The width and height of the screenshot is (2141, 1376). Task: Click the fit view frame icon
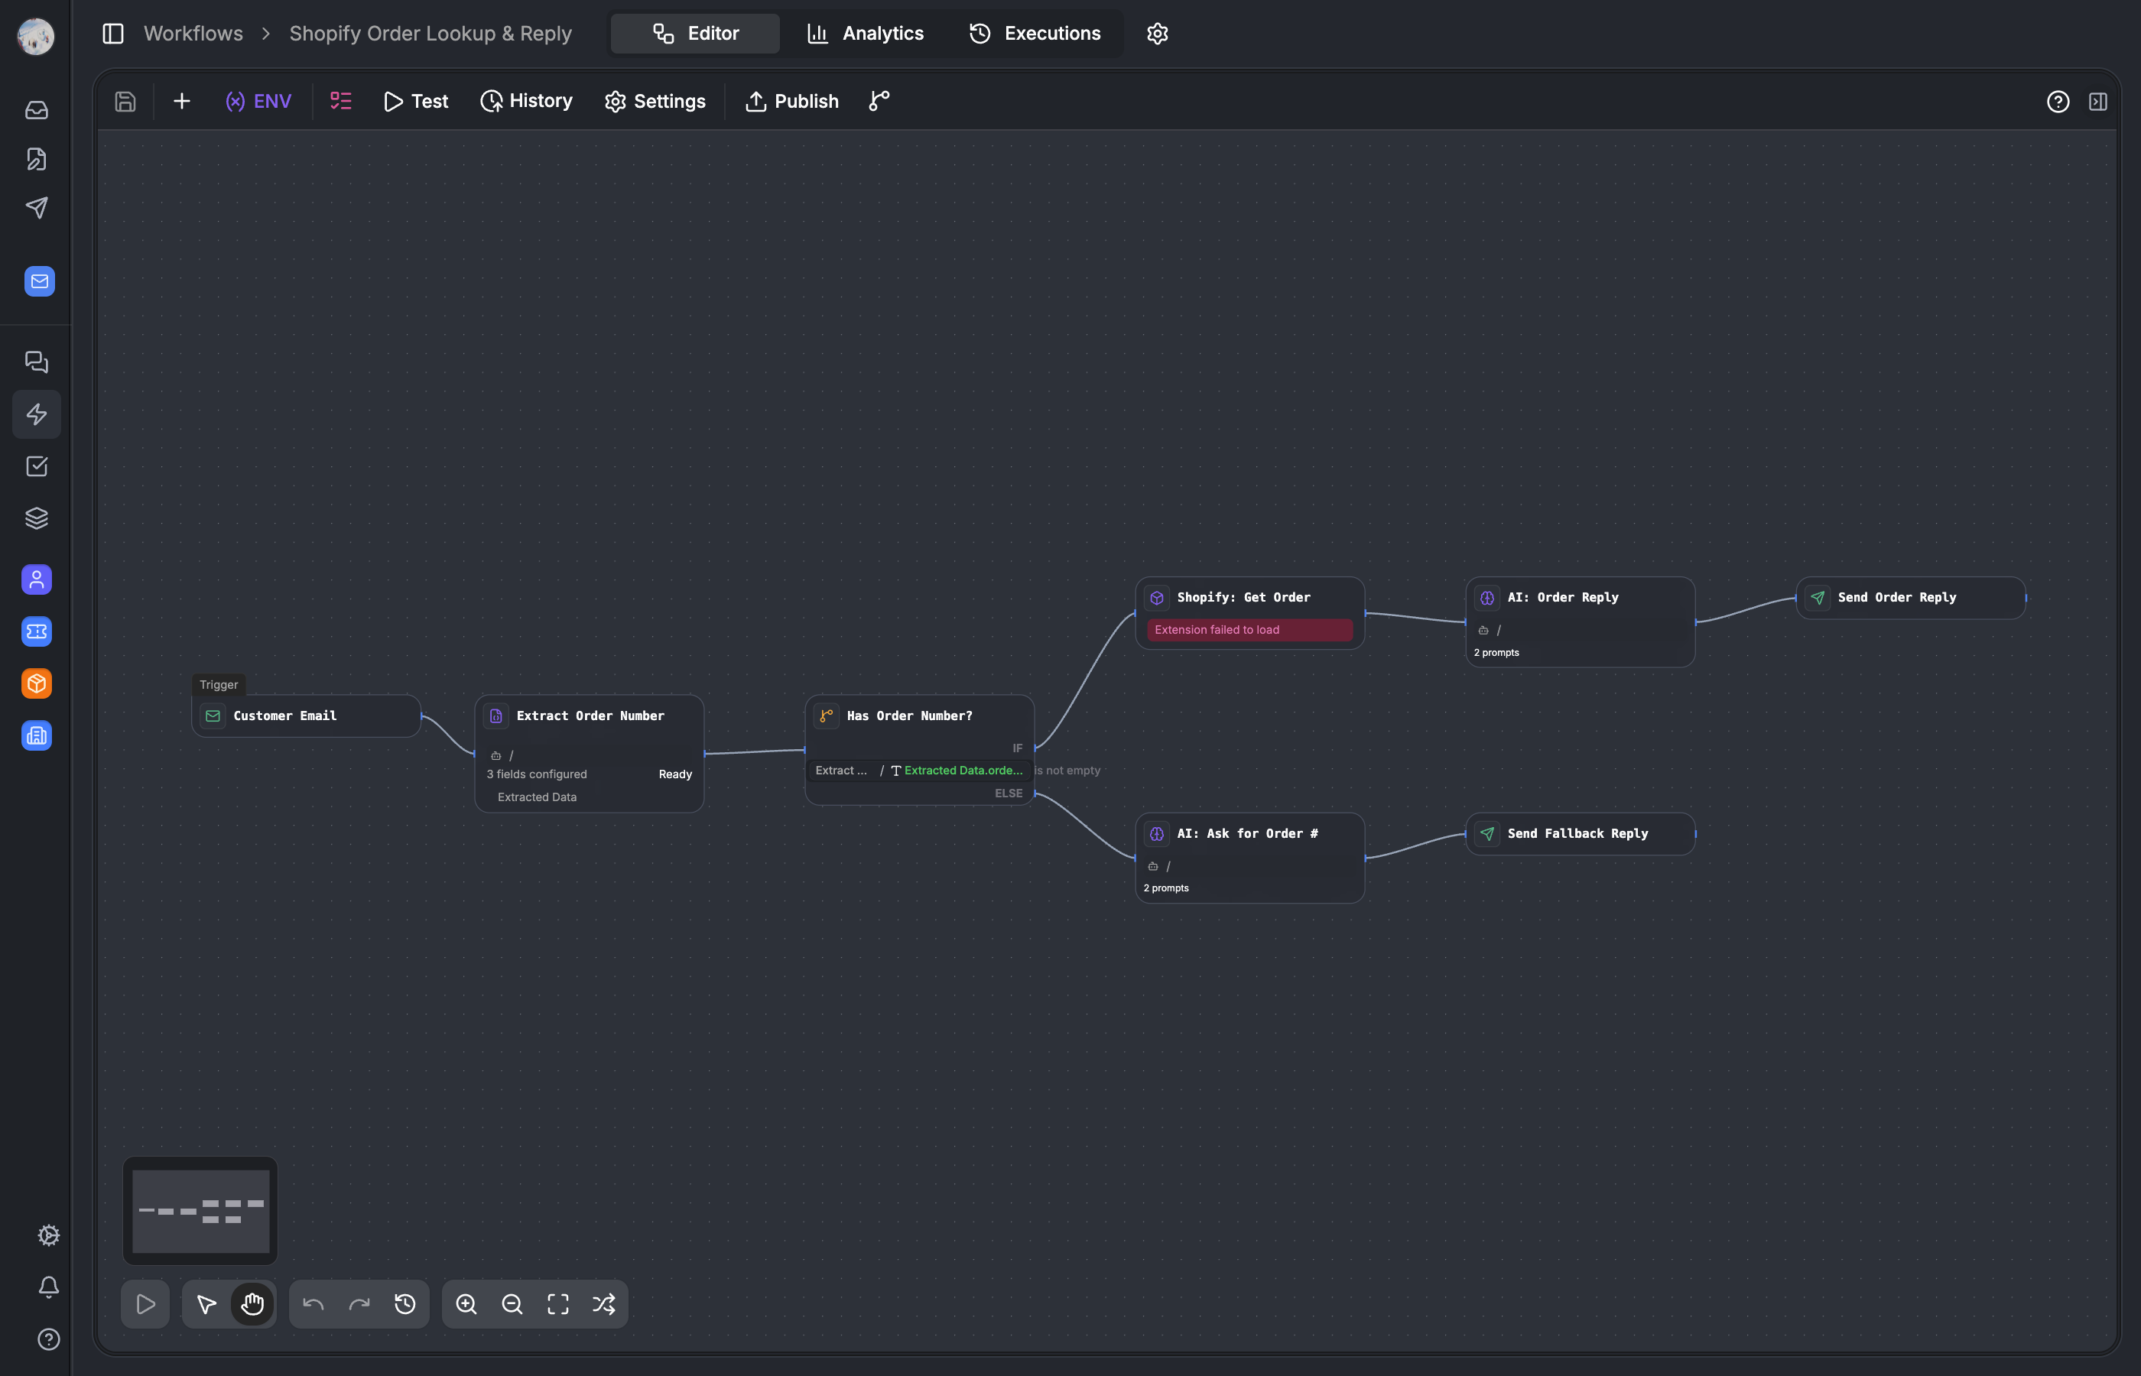click(557, 1303)
